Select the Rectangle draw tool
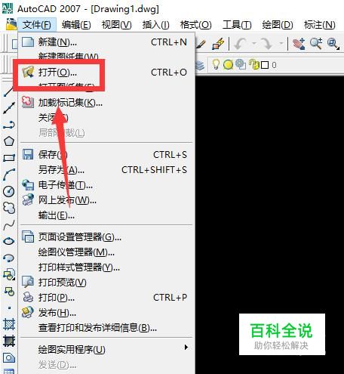344x374 pixels. pyautogui.click(x=9, y=158)
